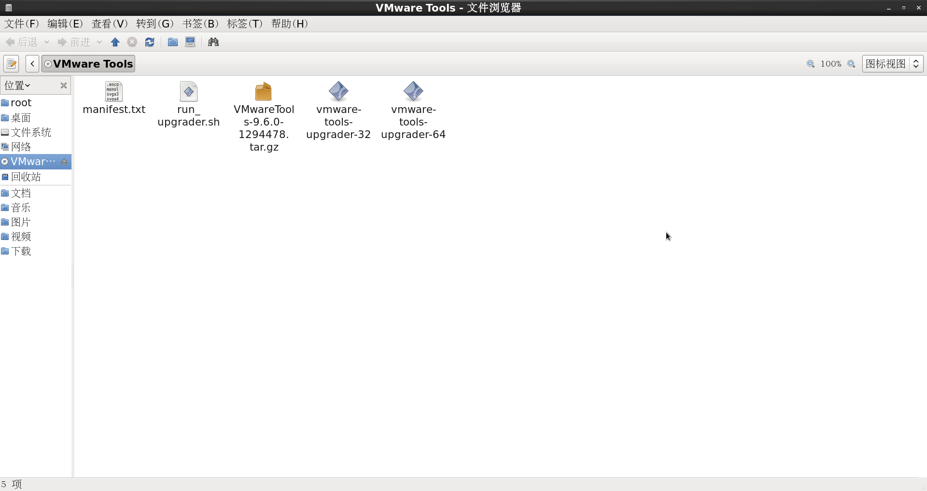Open the 图片 bookmark
927x491 pixels.
pos(36,222)
